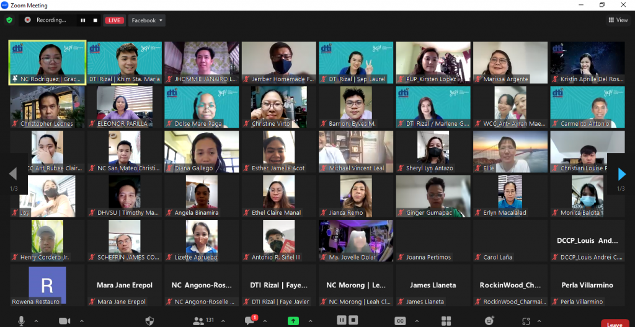Select Ellie video tile with bridge background

coord(510,151)
